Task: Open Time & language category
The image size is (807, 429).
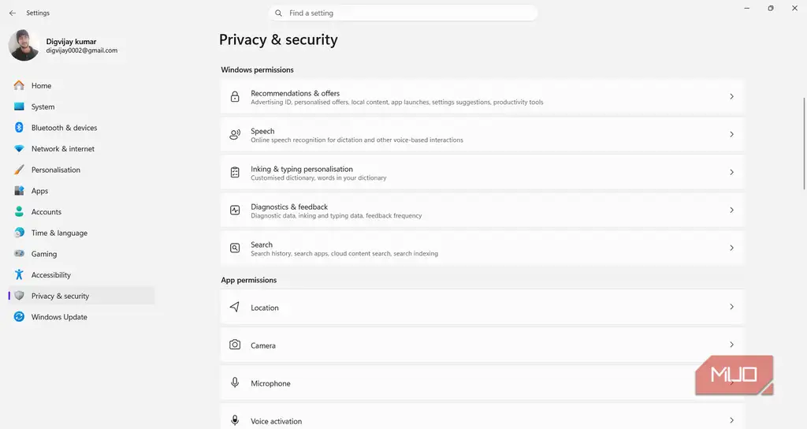Action: (x=81, y=233)
